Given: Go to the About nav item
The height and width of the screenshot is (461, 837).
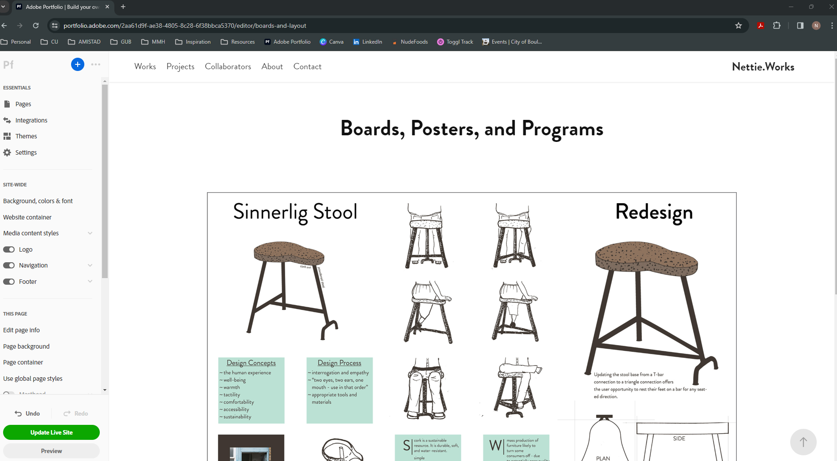Looking at the screenshot, I should click(x=272, y=67).
